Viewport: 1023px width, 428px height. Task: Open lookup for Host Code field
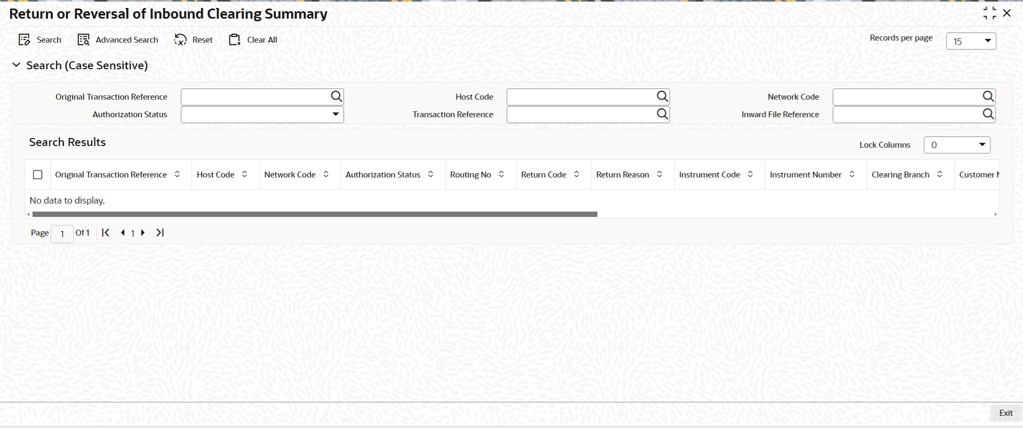[662, 96]
